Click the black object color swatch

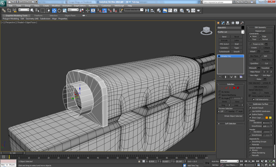click(x=243, y=28)
